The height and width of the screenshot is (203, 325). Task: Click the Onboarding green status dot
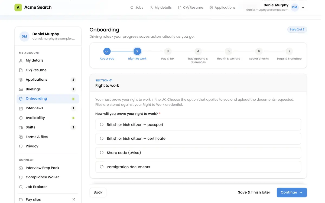pyautogui.click(x=73, y=99)
